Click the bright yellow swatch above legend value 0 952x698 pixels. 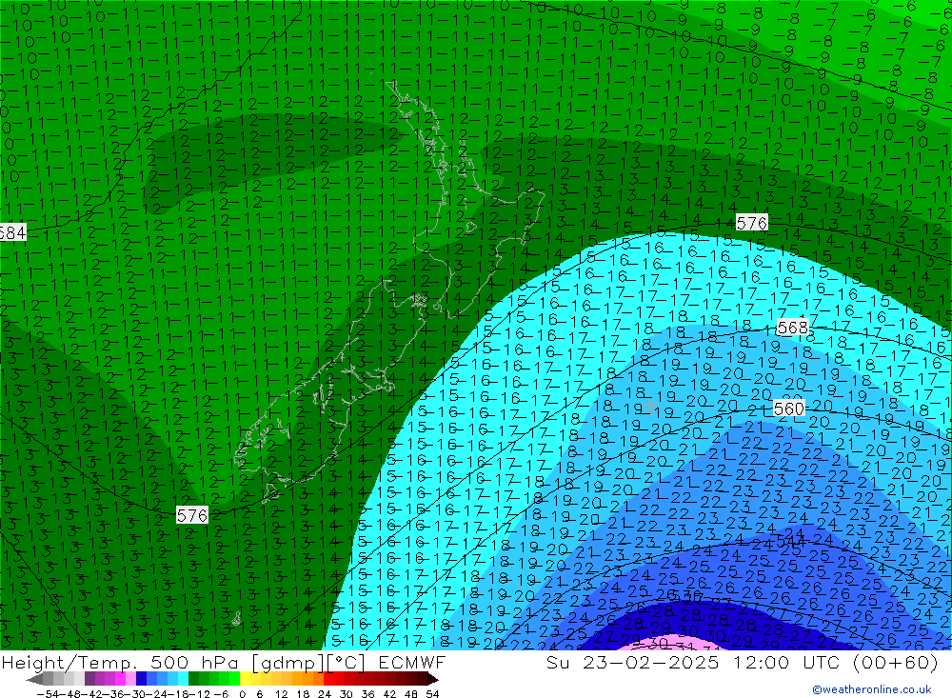coord(246,679)
